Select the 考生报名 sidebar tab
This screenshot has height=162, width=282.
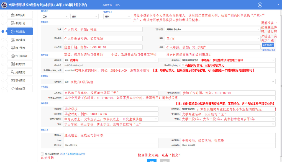tap(20, 32)
